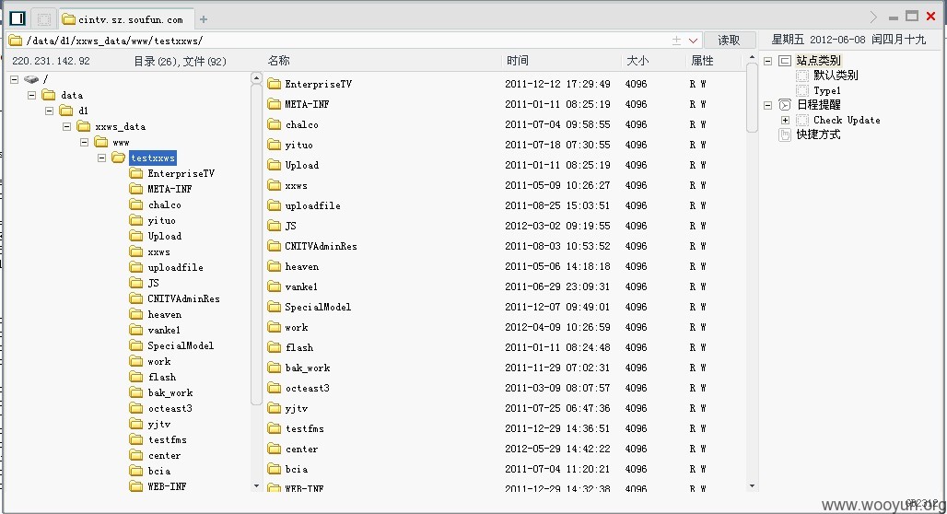Click left tree scroll down arrow
The width and height of the screenshot is (947, 514).
click(x=256, y=486)
